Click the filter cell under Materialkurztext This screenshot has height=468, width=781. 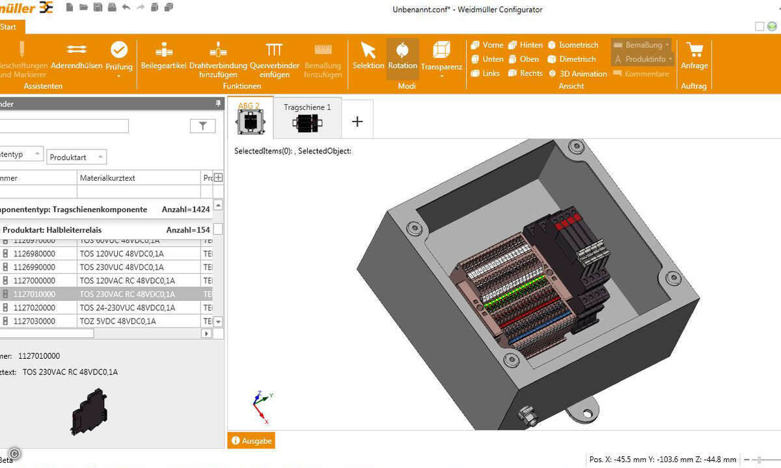coord(139,192)
